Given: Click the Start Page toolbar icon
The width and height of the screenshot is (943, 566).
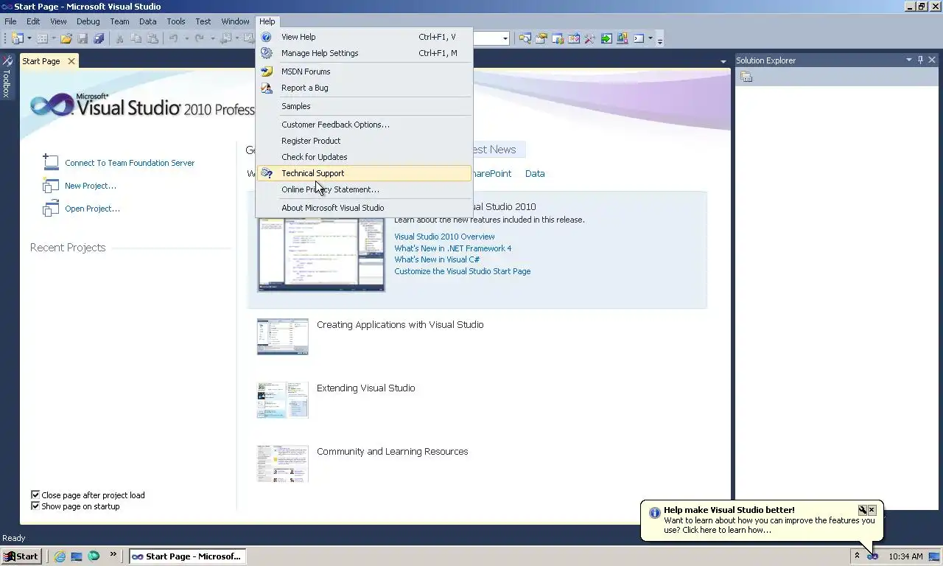Looking at the screenshot, I should click(x=606, y=38).
